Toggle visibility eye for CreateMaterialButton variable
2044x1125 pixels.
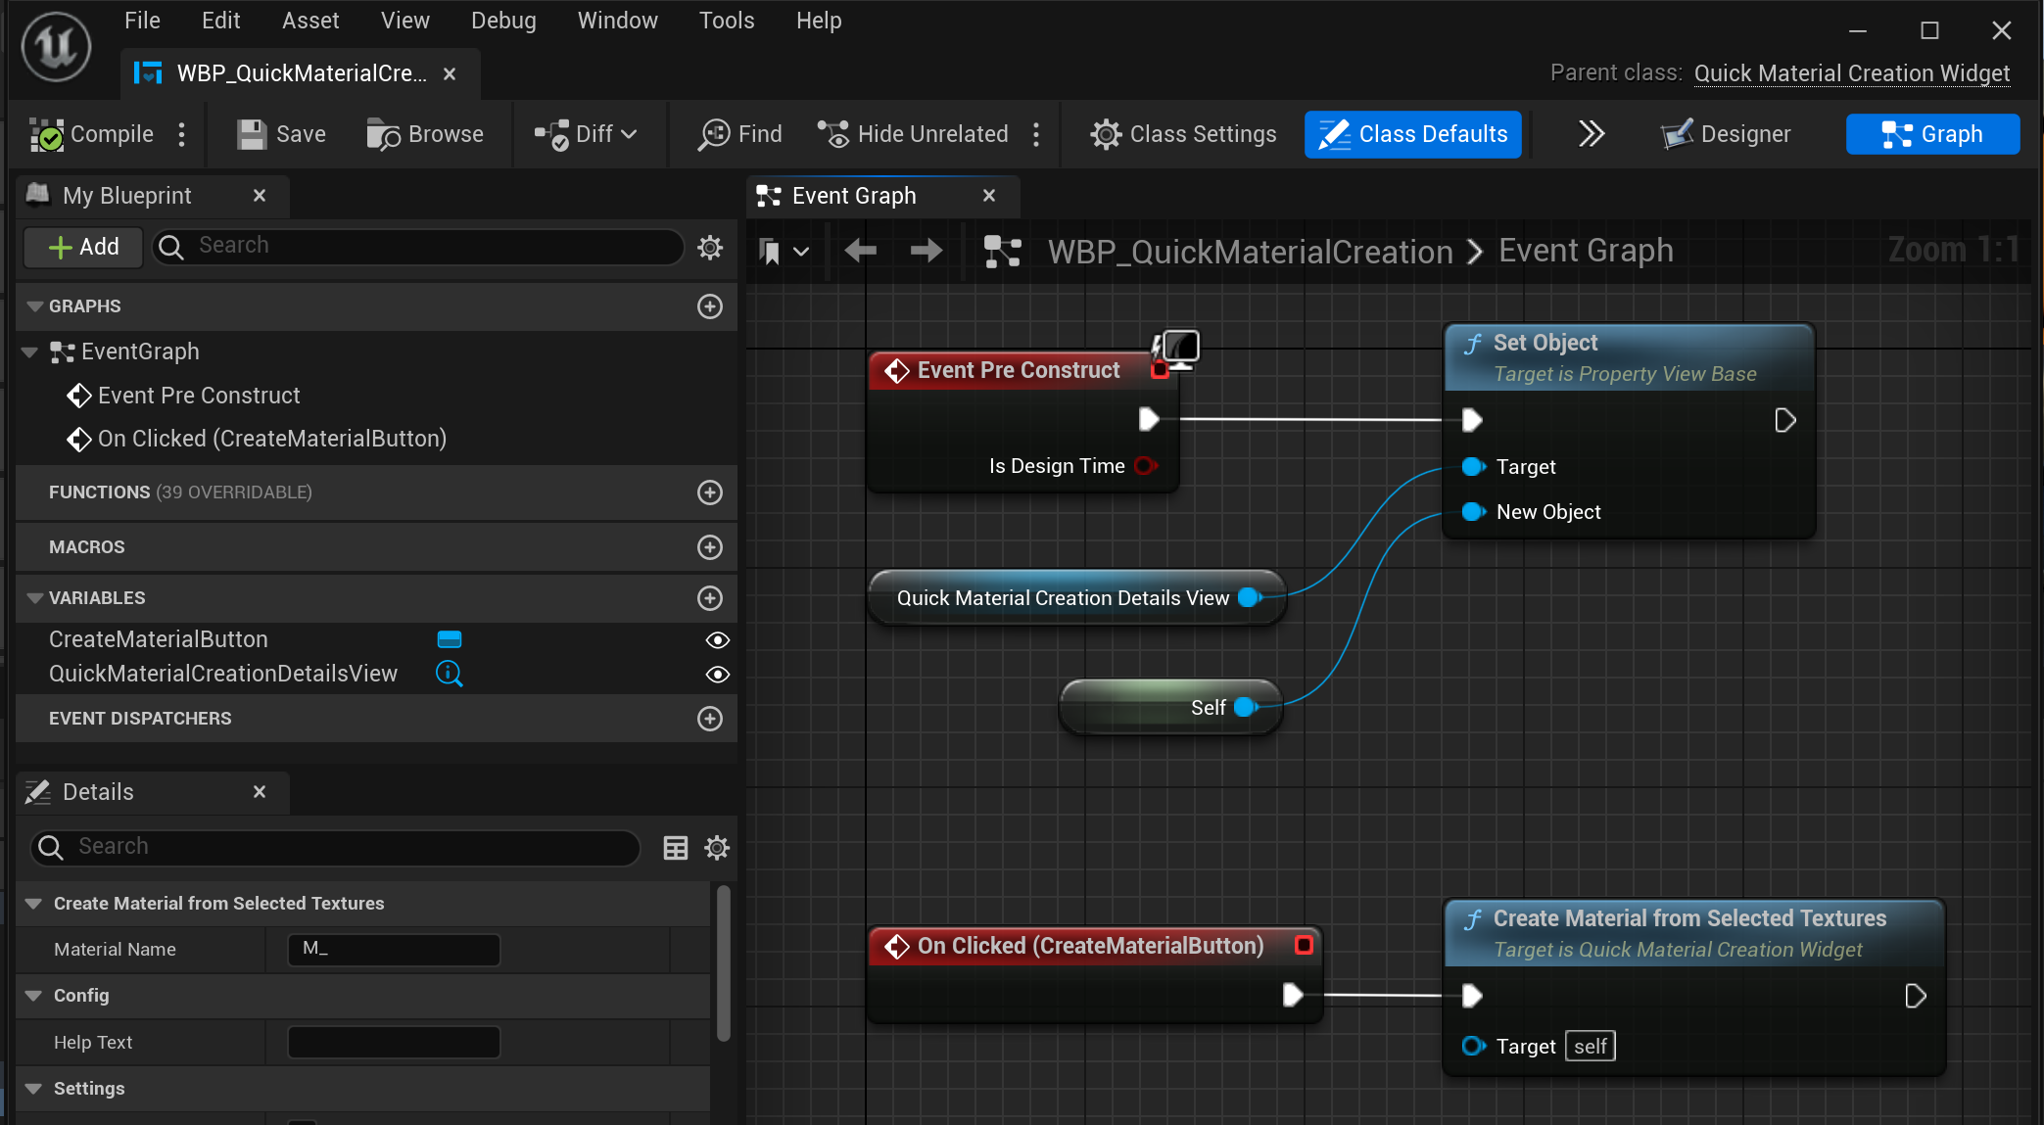click(717, 640)
